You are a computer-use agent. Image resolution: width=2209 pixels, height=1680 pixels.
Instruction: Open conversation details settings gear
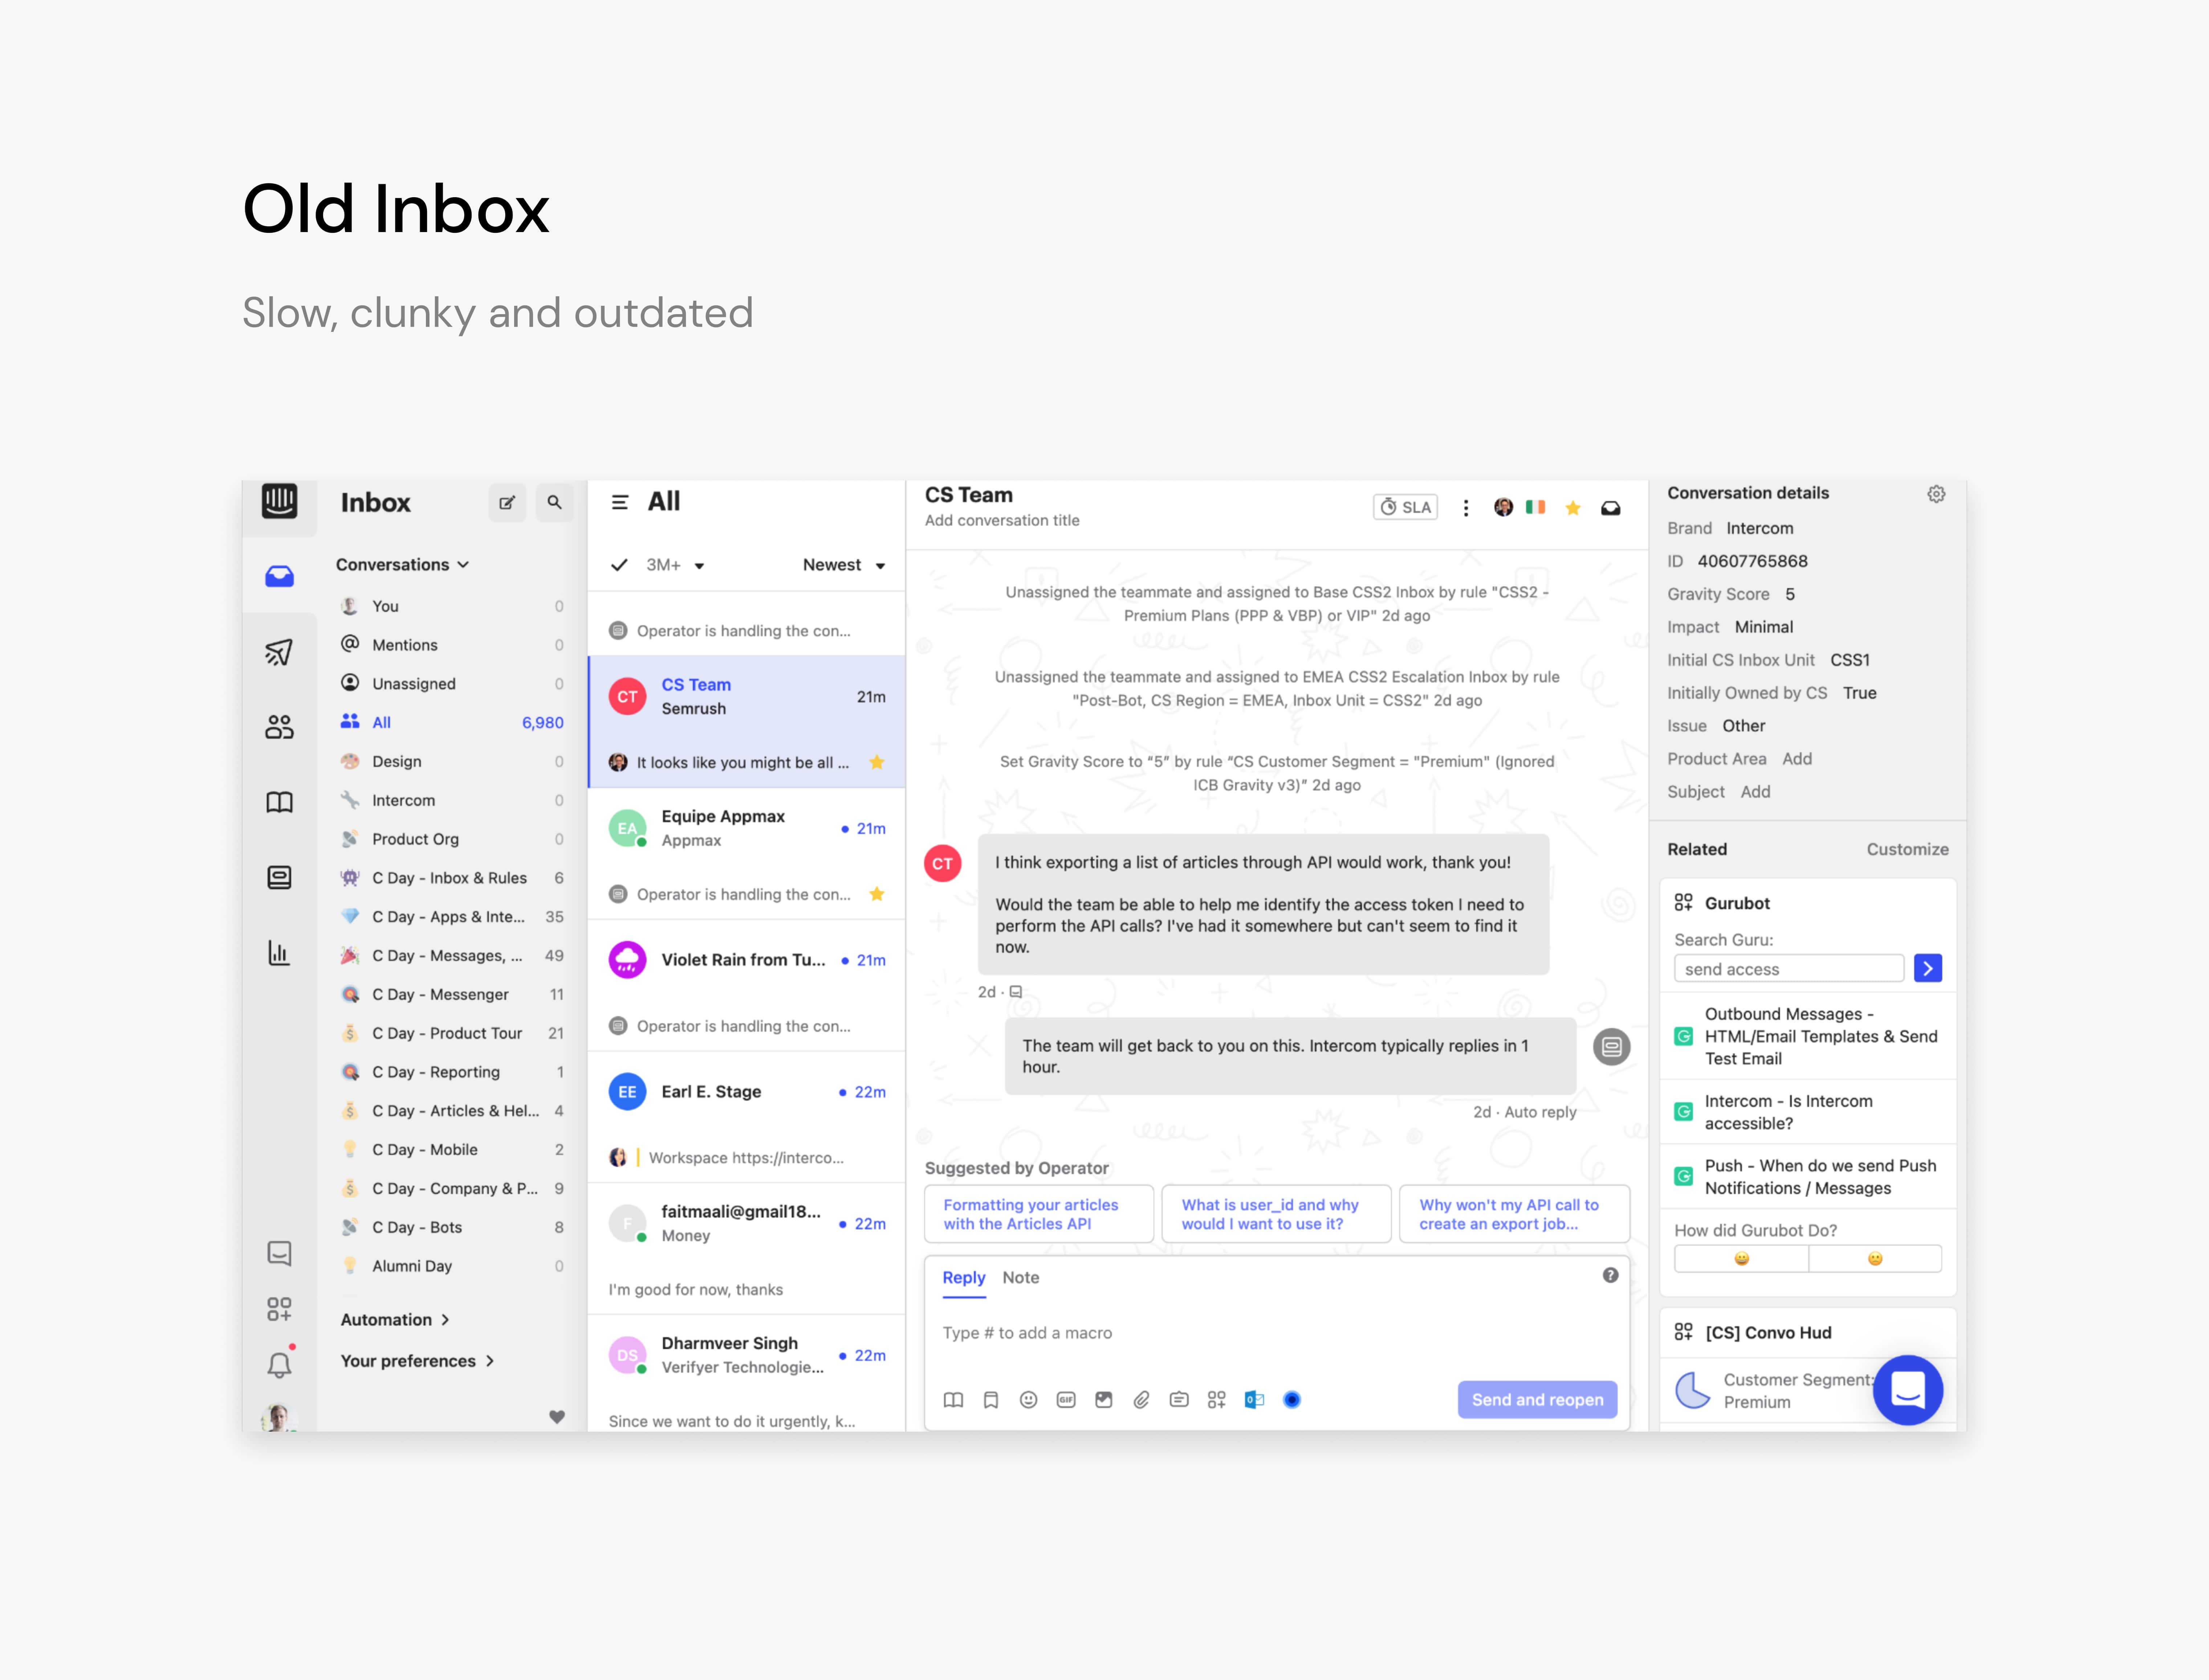[1936, 494]
